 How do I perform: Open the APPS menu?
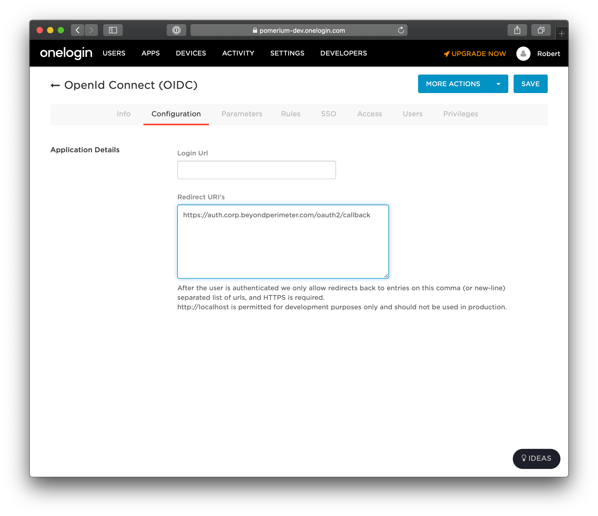[x=150, y=53]
